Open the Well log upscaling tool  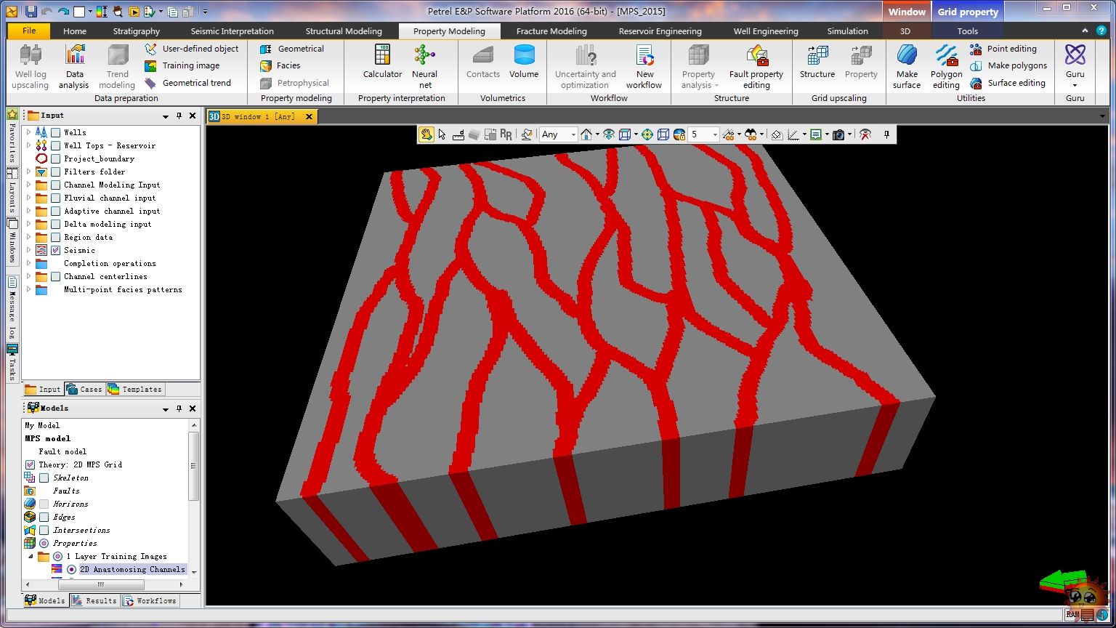(30, 67)
